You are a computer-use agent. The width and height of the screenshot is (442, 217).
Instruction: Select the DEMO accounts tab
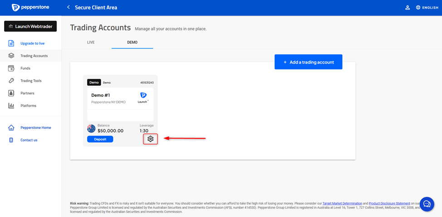click(132, 42)
